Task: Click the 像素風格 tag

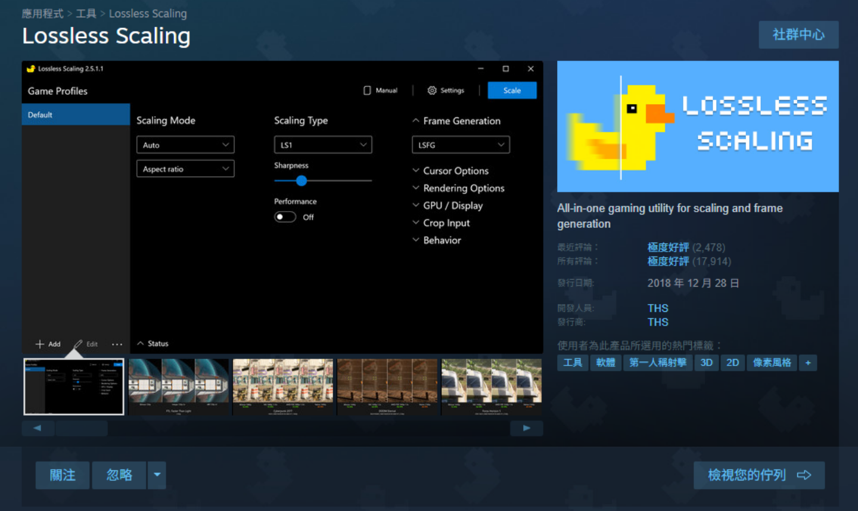Action: pos(772,363)
